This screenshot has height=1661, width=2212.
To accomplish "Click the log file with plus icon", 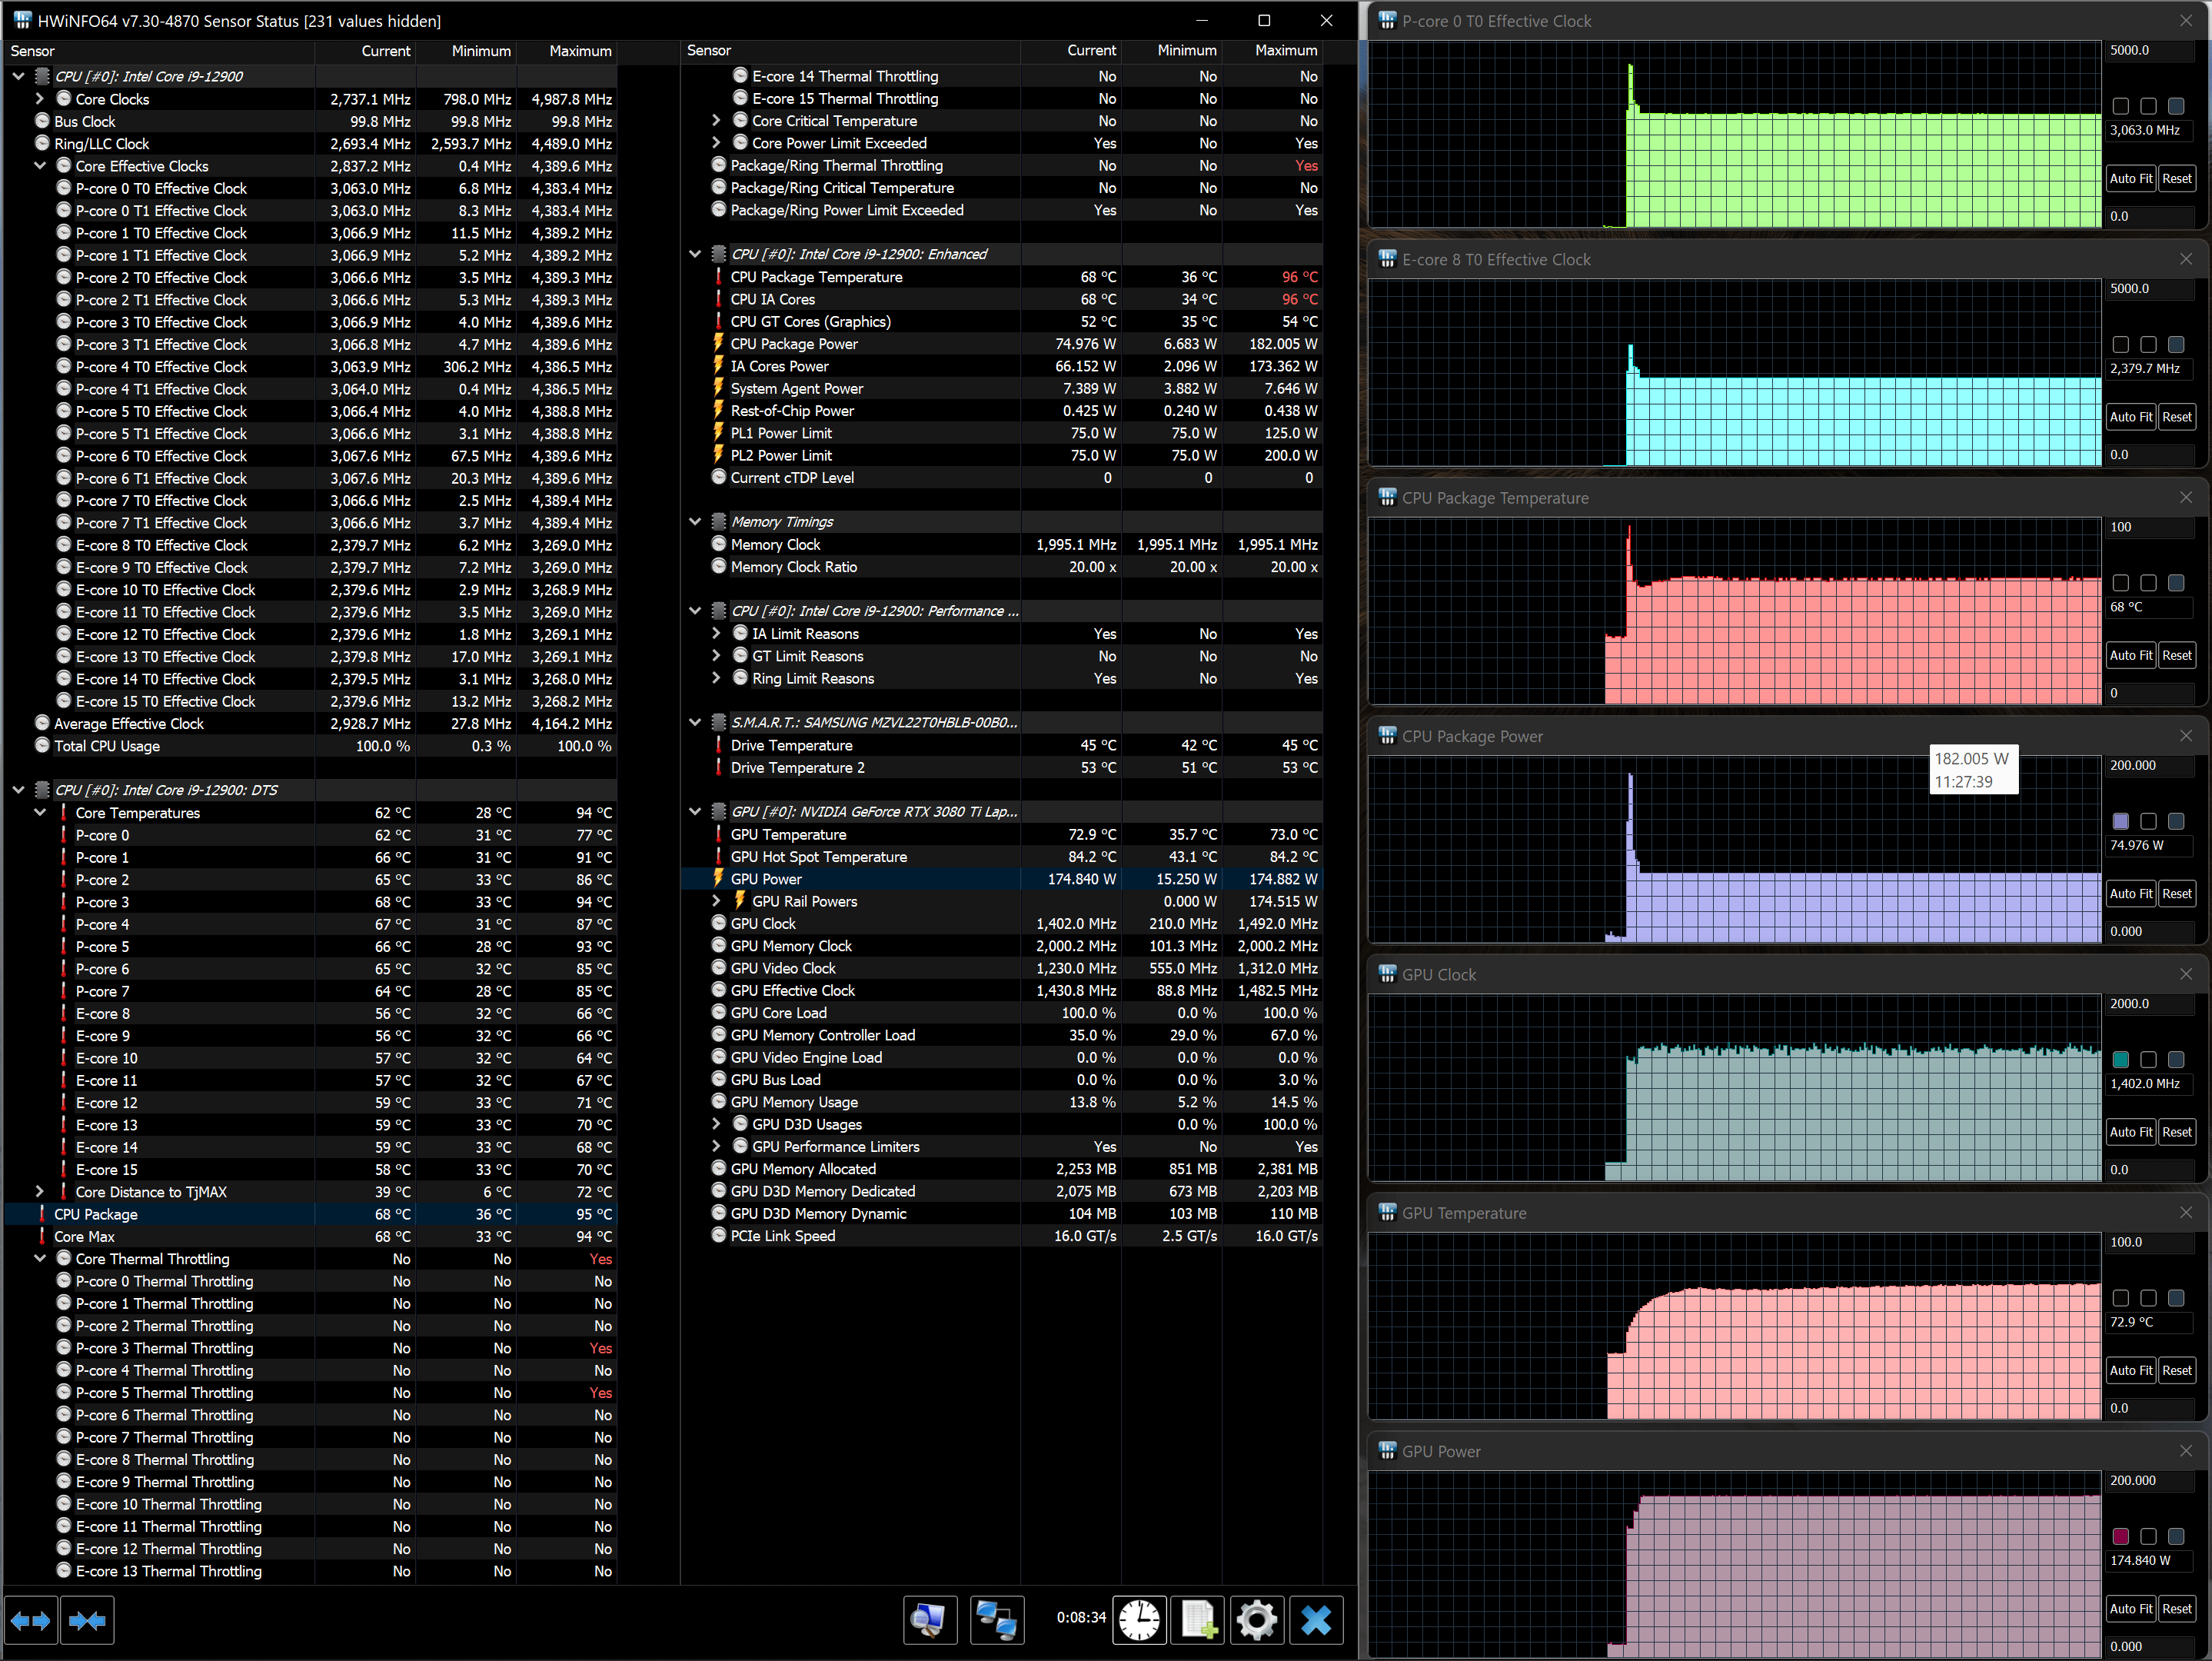I will point(1198,1619).
